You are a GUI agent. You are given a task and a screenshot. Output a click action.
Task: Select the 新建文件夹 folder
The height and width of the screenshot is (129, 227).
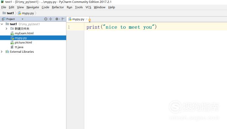[22, 29]
